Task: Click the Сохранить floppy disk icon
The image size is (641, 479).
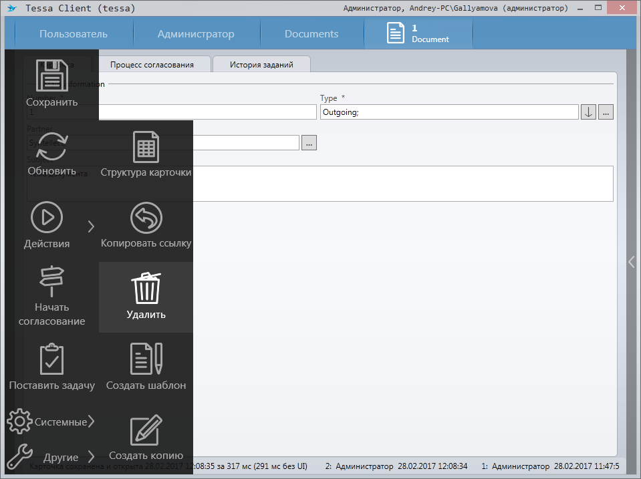Action: point(51,75)
